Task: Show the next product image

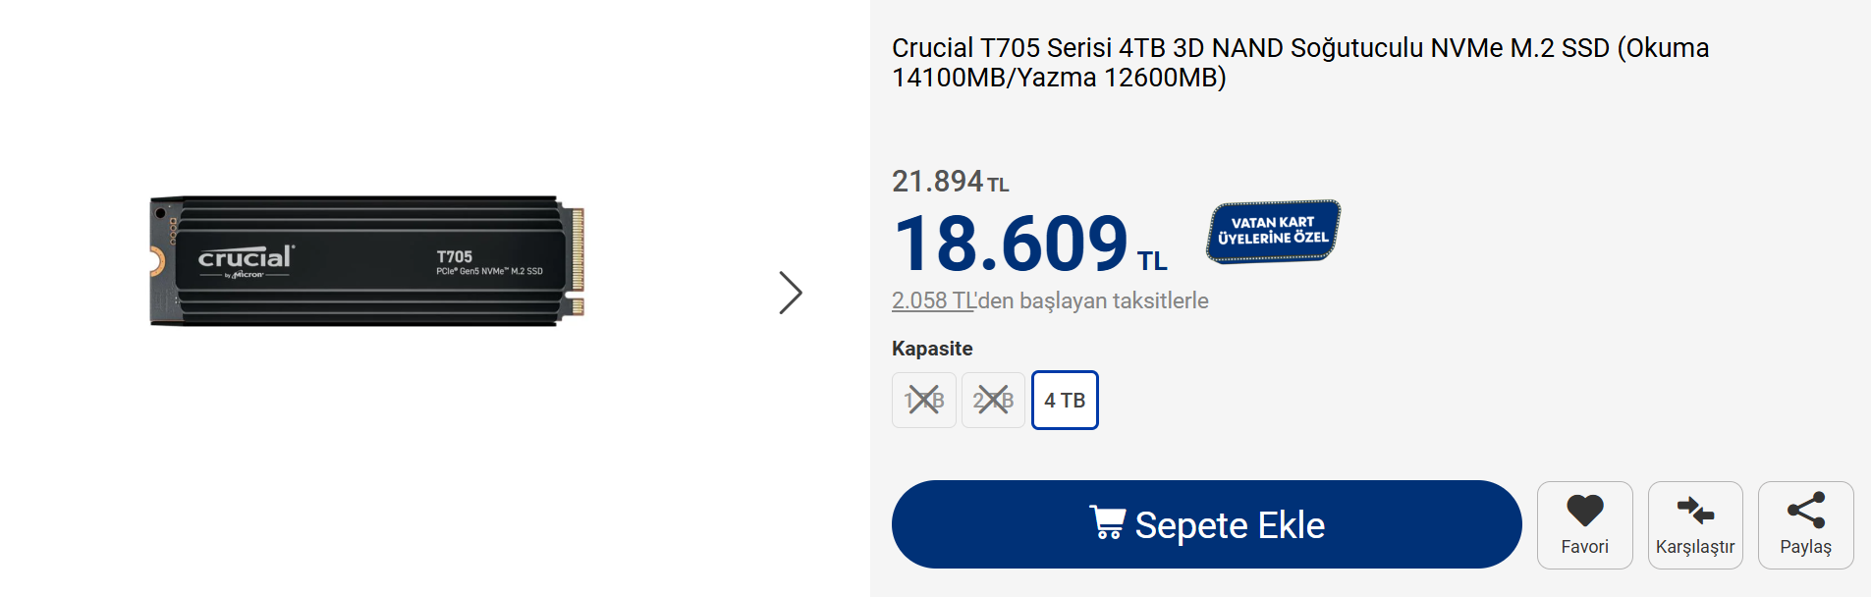Action: click(791, 293)
